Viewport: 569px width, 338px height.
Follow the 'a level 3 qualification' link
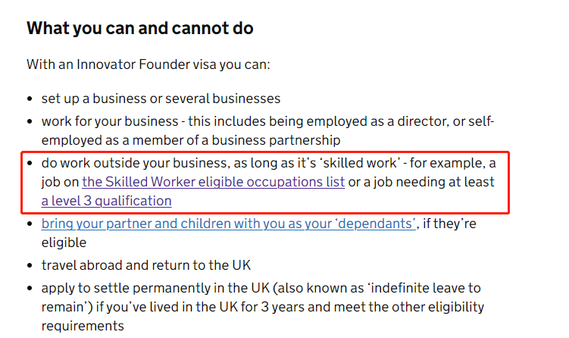coord(106,201)
